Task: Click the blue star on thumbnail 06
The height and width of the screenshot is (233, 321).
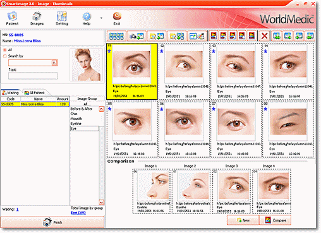Action: pos(162,109)
